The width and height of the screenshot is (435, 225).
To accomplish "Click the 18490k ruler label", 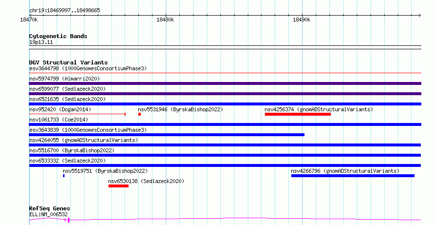I will tap(302, 20).
